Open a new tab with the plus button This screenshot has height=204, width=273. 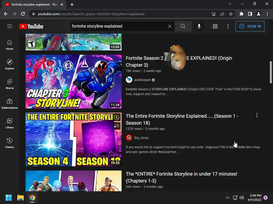point(72,5)
